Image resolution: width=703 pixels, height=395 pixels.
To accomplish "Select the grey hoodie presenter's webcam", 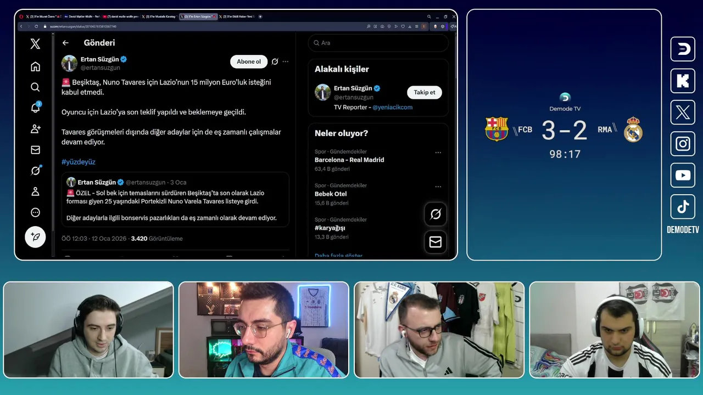I will (88, 330).
